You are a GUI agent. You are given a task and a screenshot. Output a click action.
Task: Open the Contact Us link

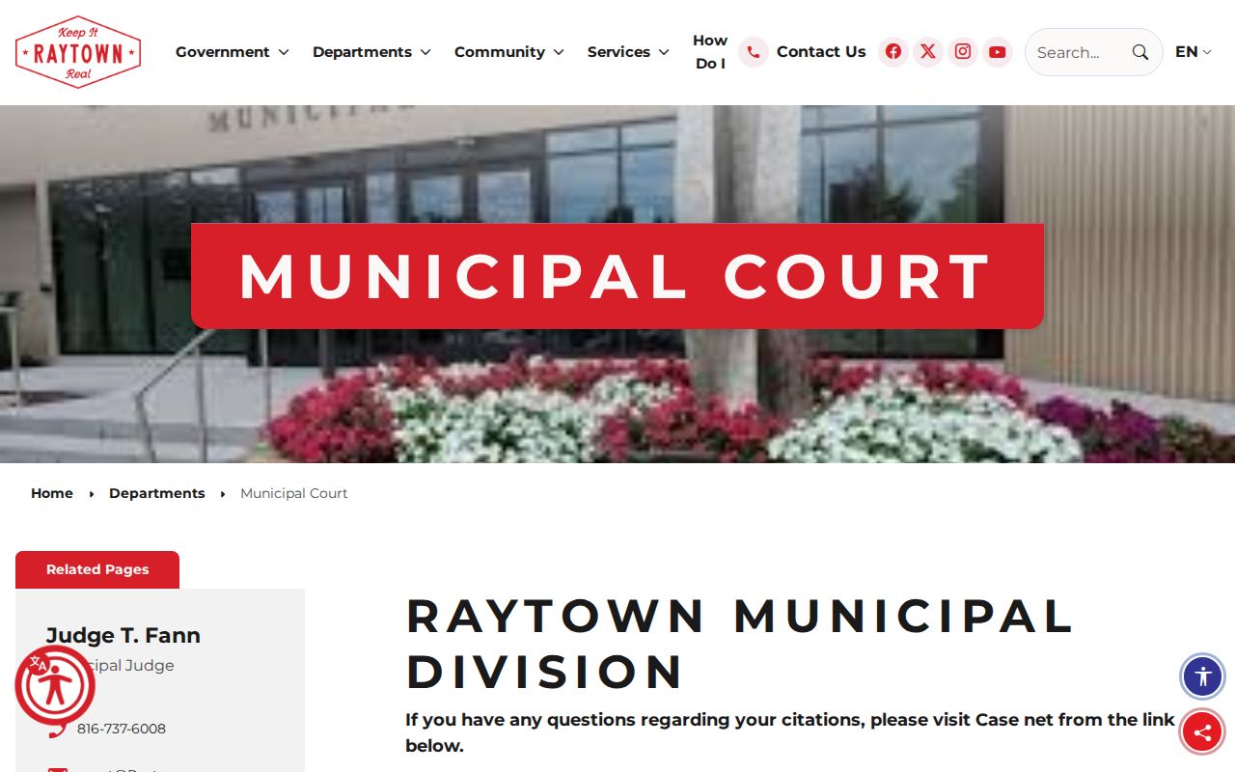pyautogui.click(x=821, y=52)
